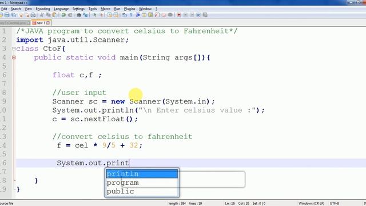The image size is (366, 206).
Task: Click the 'length : 384' status entry
Action: [177, 204]
